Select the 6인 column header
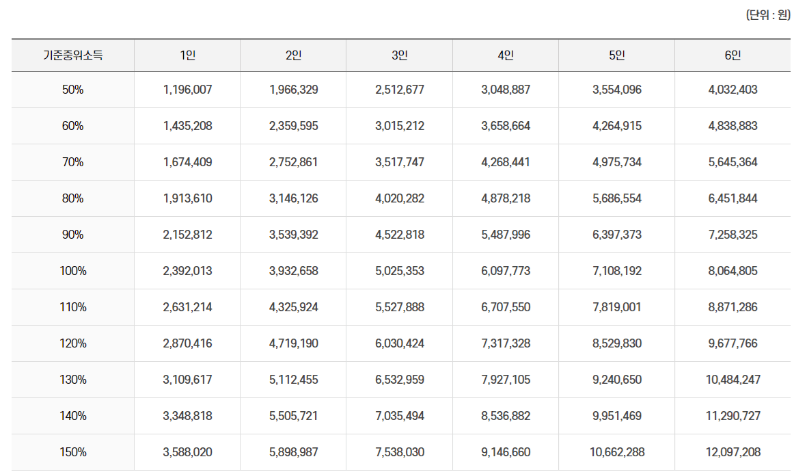 coord(733,55)
